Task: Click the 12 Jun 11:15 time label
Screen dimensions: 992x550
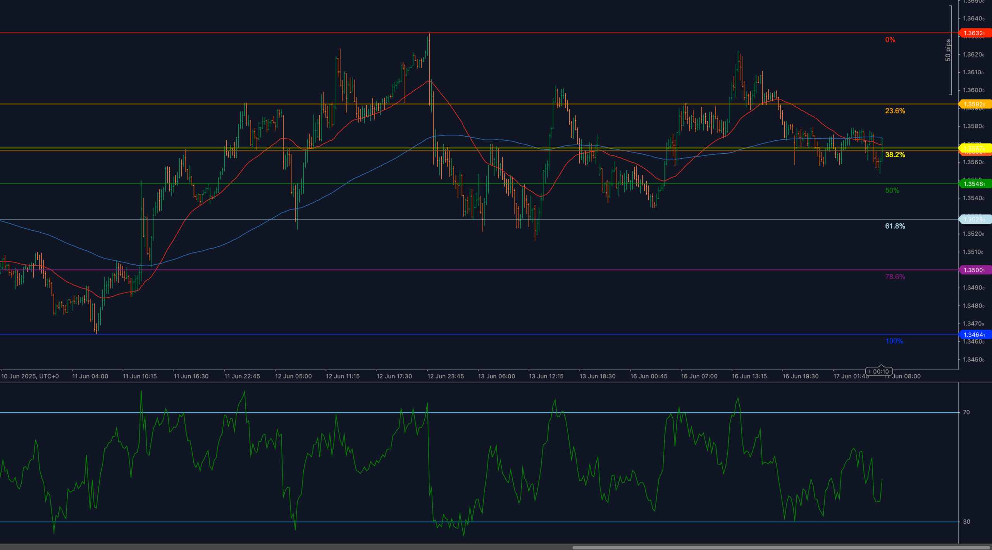Action: 343,377
